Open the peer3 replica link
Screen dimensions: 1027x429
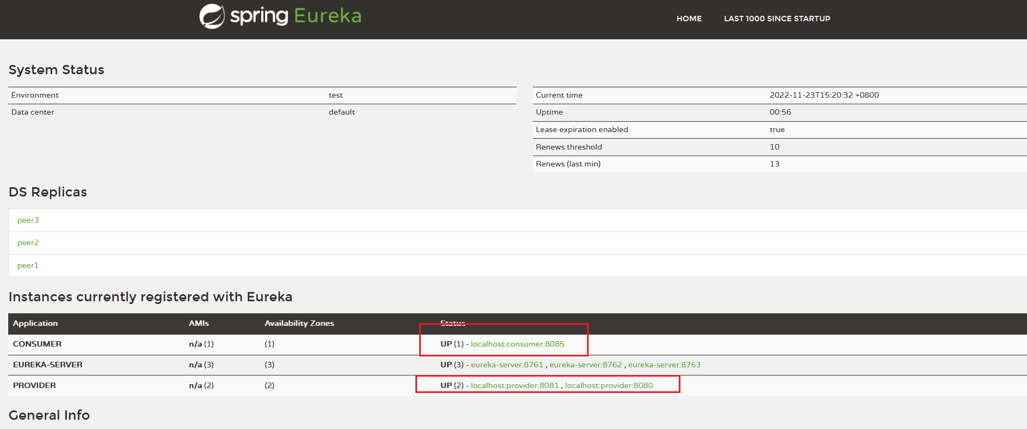(28, 220)
